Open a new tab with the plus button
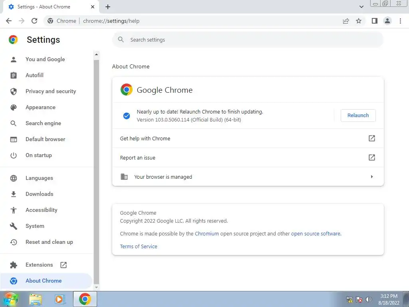 (108, 7)
